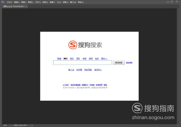Open the 文字(Y) menu
The width and height of the screenshot is (181, 127).
(x=38, y=2)
